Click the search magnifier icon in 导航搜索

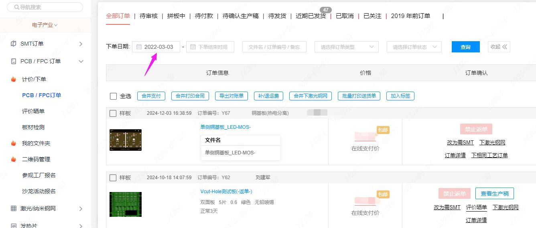click(16, 7)
